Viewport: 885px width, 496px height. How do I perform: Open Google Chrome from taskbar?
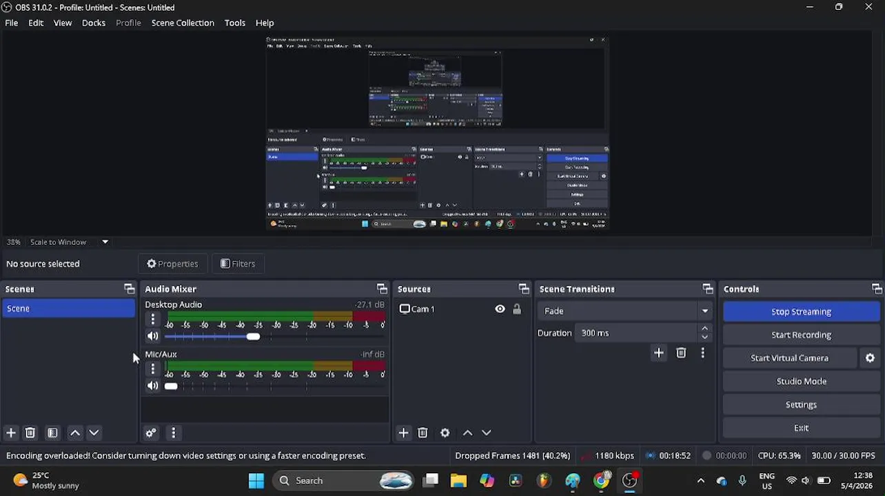click(x=602, y=480)
